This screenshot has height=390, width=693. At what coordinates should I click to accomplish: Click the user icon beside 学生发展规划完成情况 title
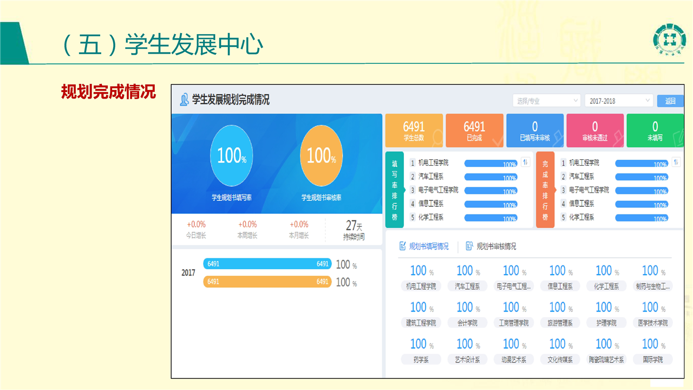pos(184,100)
